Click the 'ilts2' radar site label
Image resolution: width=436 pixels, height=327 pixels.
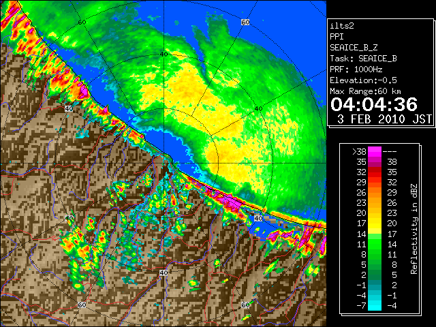pos(342,26)
